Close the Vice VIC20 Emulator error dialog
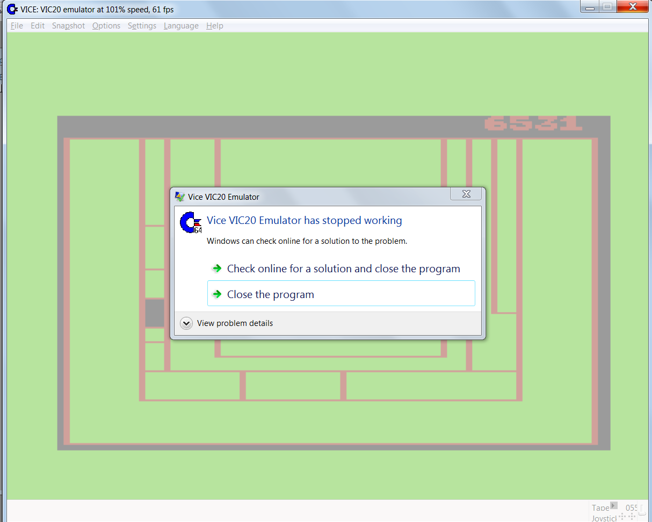The height and width of the screenshot is (522, 652). (x=466, y=194)
